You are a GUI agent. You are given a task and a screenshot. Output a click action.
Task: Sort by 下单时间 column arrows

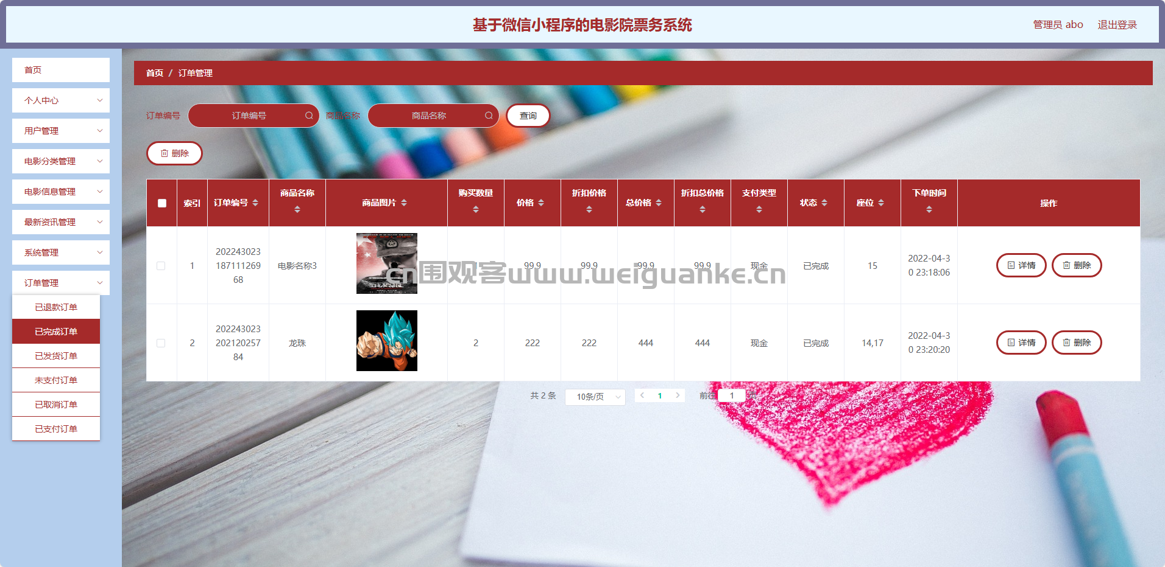(929, 209)
